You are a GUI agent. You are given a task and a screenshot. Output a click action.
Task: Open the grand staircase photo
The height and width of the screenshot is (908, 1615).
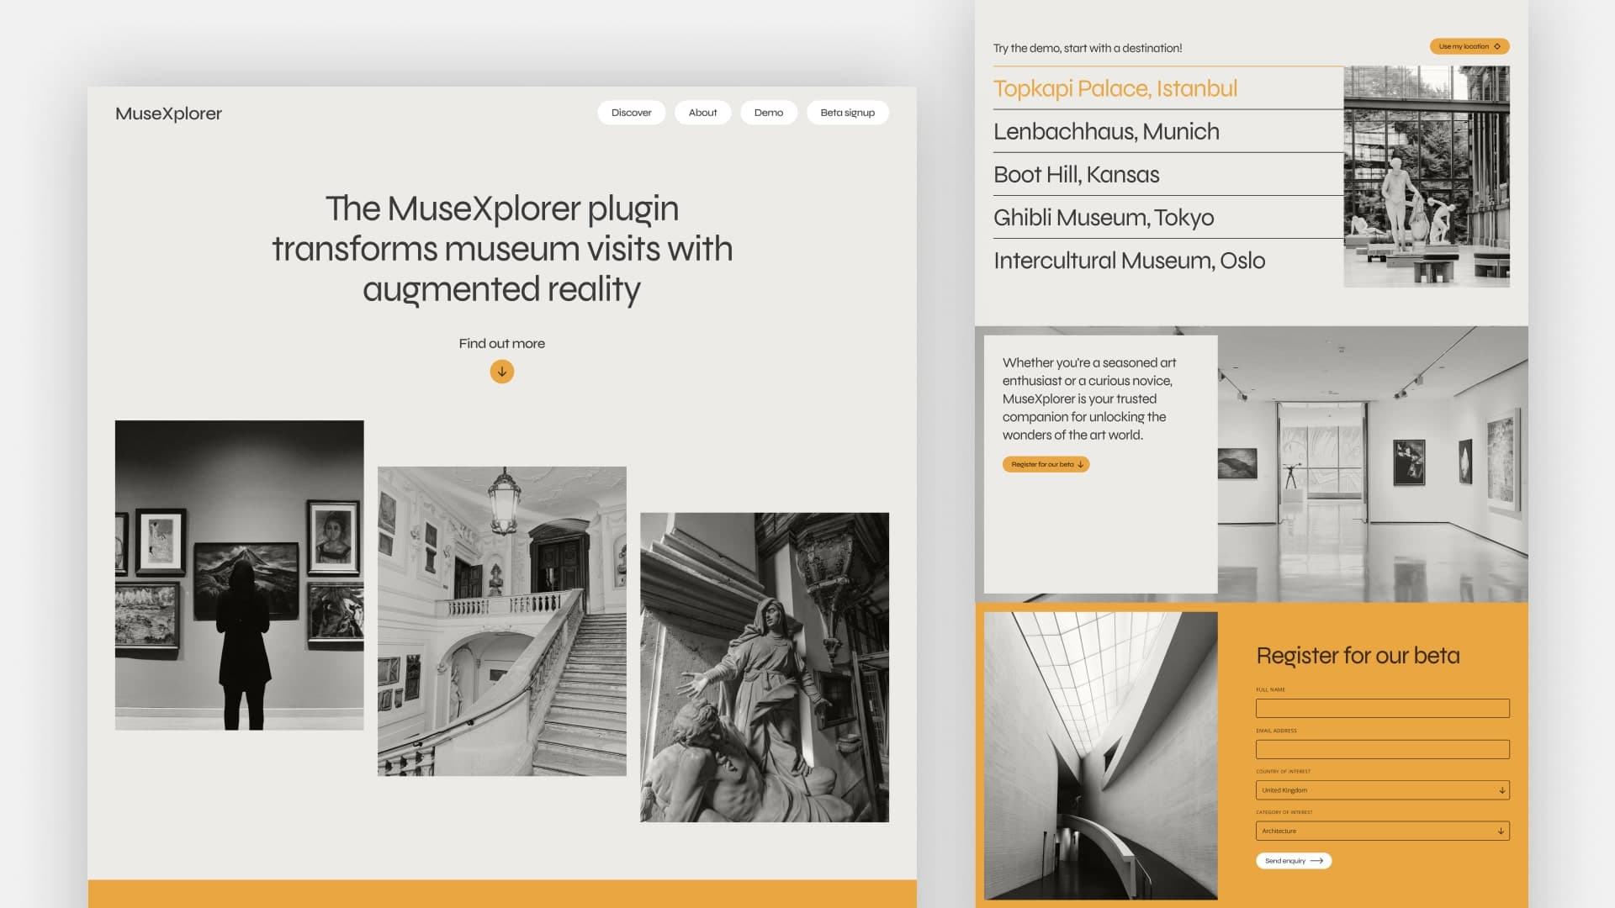[502, 621]
